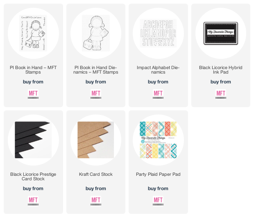This screenshot has width=254, height=222.
Task: Select the 'Impact Alphabet Die-namics' title
Action: point(158,70)
